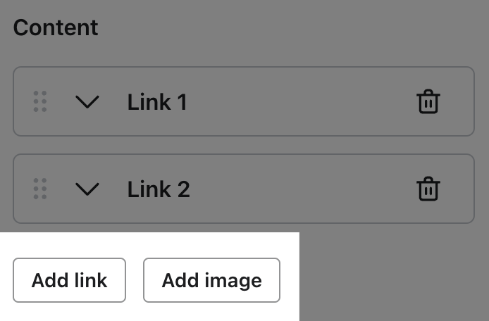
Task: Add a new image to Content
Action: [x=211, y=280]
